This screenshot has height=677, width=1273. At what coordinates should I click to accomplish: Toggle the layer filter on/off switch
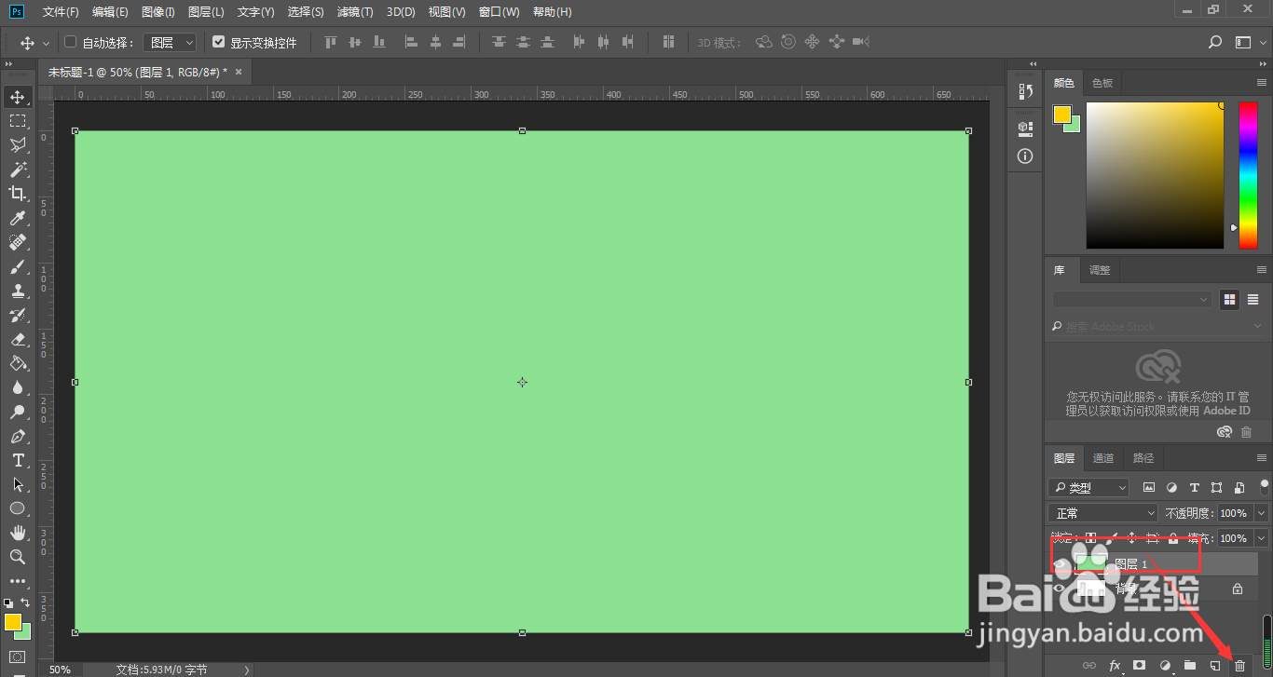click(x=1265, y=485)
